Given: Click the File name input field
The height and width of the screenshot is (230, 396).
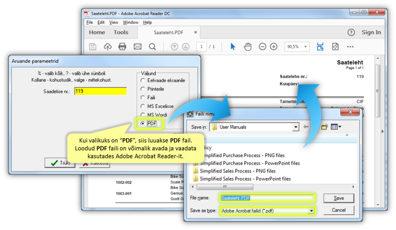Looking at the screenshot, I should coord(268,198).
